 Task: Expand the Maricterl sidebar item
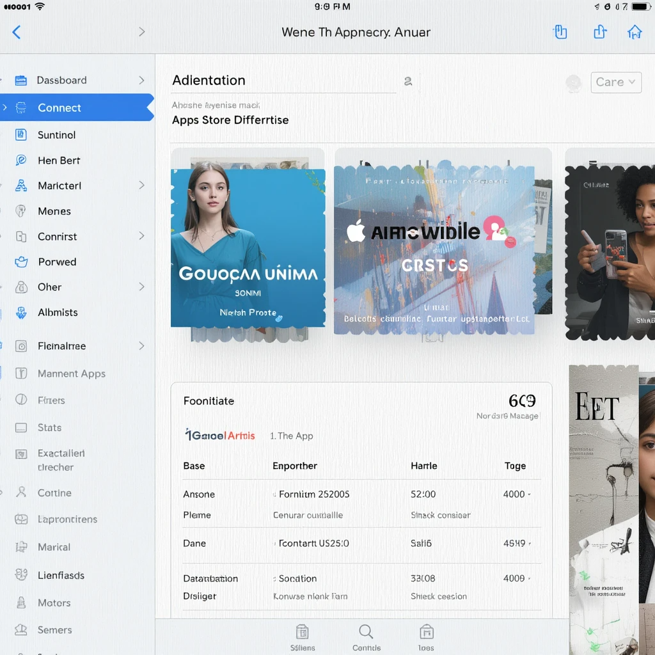[x=141, y=185]
